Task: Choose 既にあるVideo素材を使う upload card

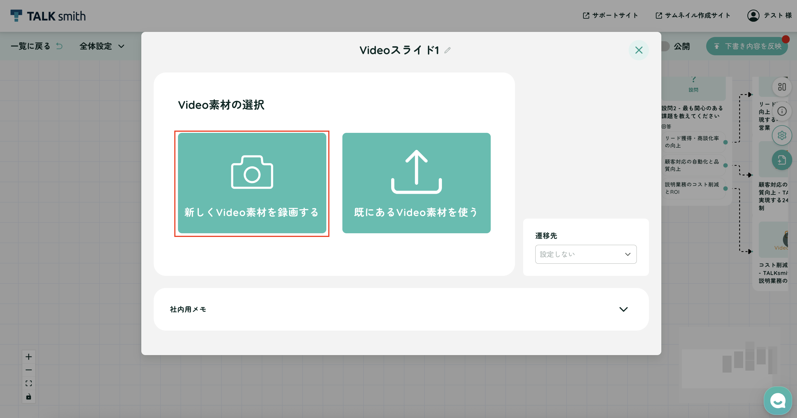Action: click(x=416, y=183)
